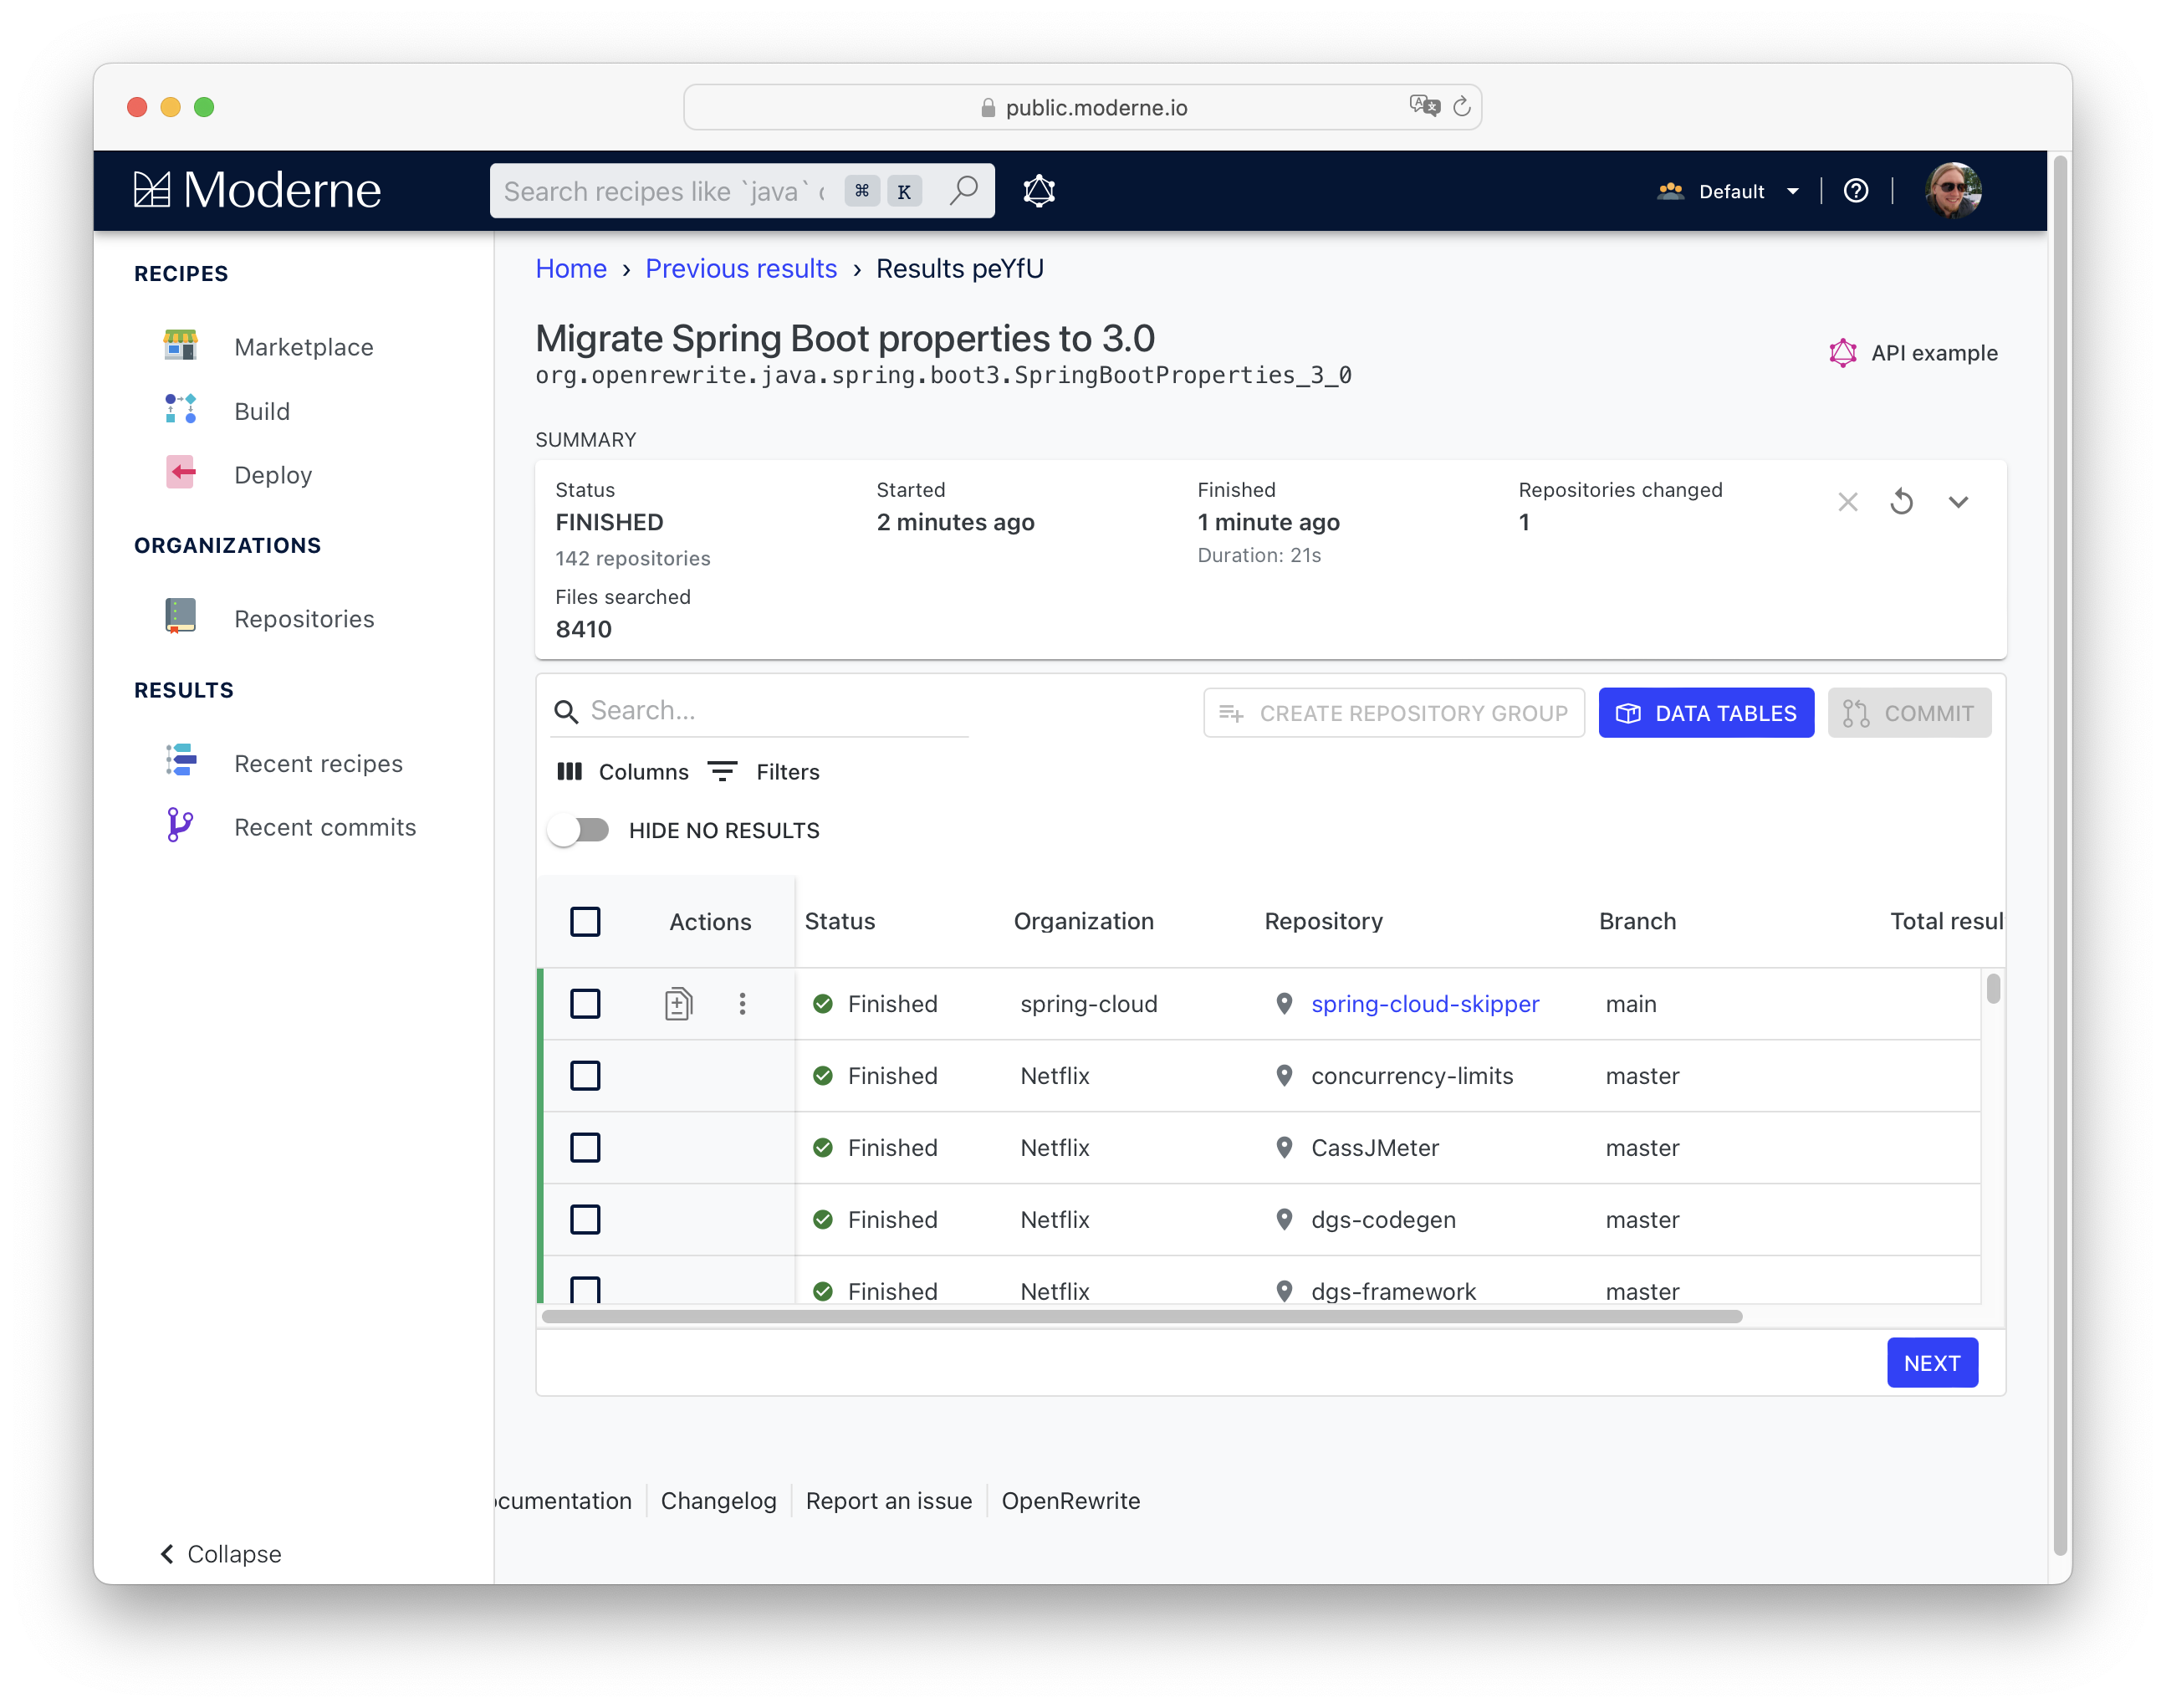2166x1708 pixels.
Task: Click the location pin icon beside dgs-codegen
Action: click(x=1284, y=1219)
